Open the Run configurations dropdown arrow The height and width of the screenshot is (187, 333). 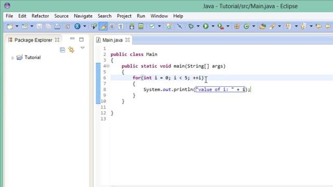coord(213,26)
